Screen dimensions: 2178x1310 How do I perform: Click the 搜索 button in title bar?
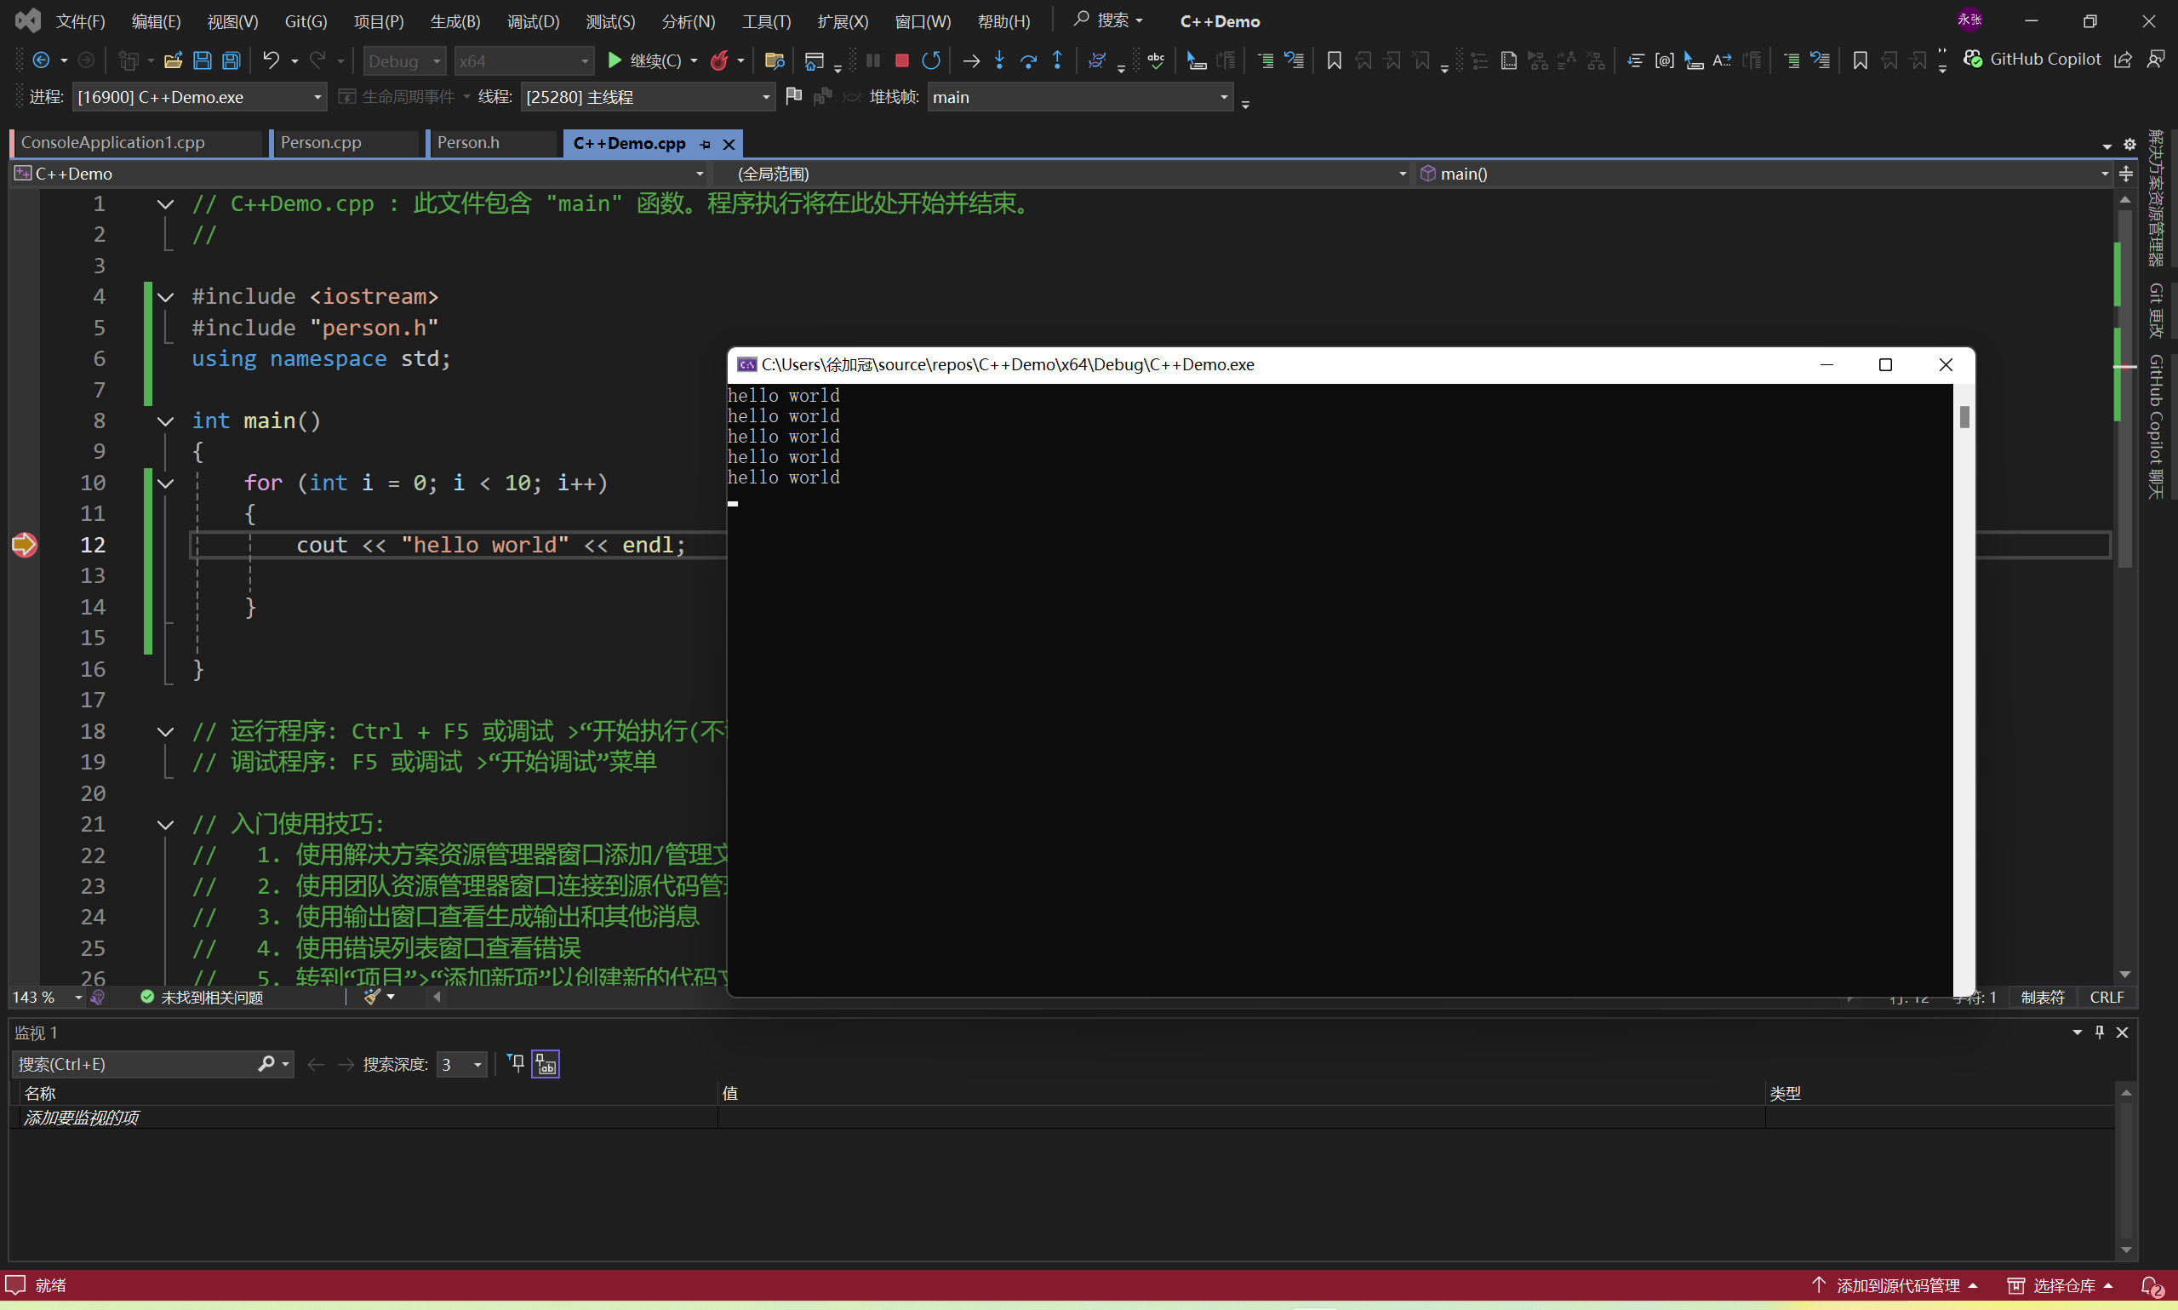point(1108,20)
